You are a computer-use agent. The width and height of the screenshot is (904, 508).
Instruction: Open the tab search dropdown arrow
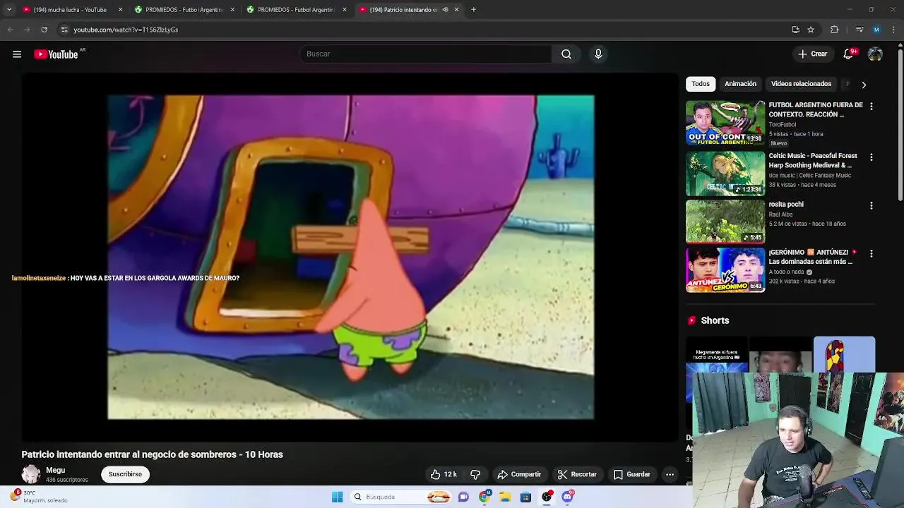pos(8,10)
